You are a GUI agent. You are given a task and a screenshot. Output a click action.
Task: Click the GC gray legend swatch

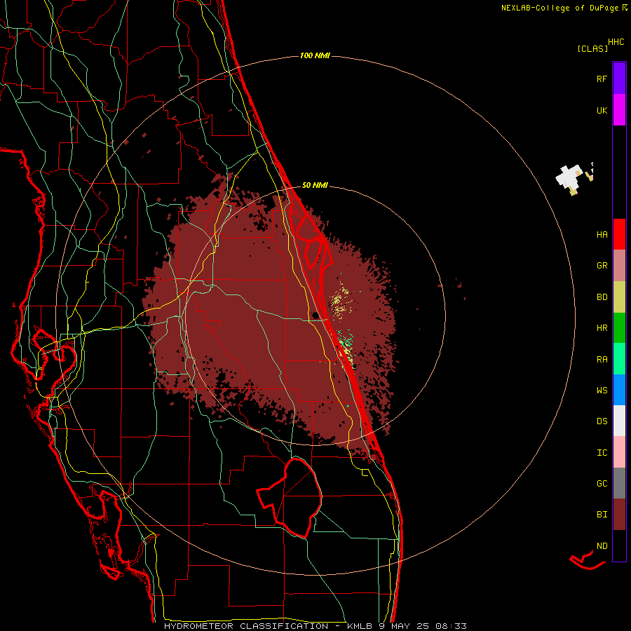[x=619, y=483]
